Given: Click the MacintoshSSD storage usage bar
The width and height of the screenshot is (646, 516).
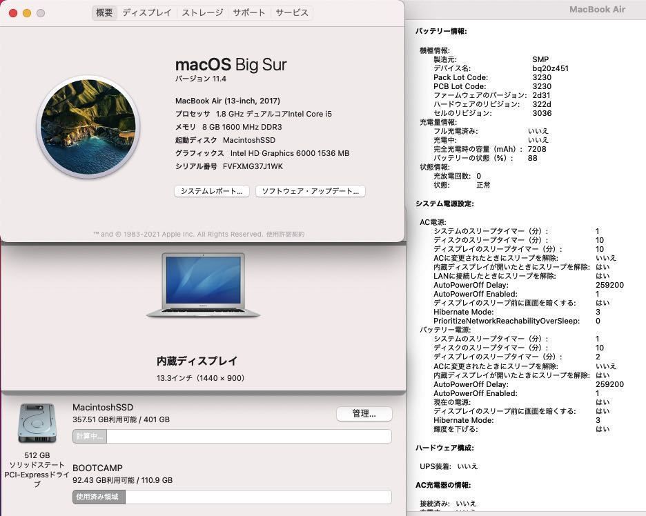Looking at the screenshot, I should (232, 437).
